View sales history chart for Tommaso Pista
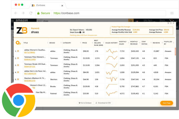Image resolution: width=179 pixels, height=119 pixels. click(x=112, y=58)
